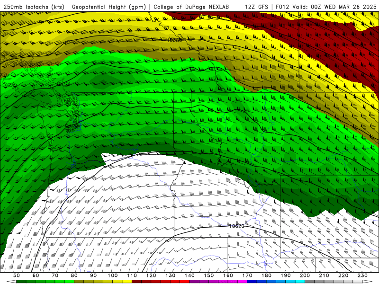Click the 150 value on the color scale
Viewport: 379px width, 284px height.
[x=209, y=275]
